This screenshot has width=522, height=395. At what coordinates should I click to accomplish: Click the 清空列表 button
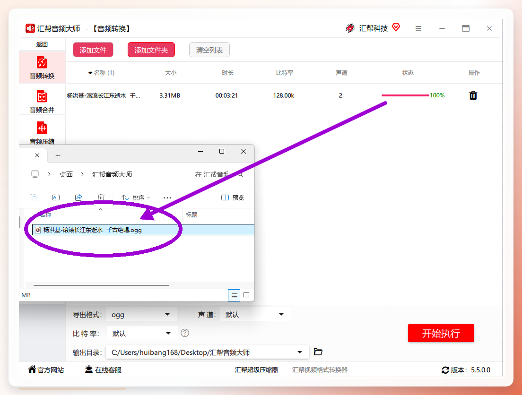pyautogui.click(x=209, y=50)
